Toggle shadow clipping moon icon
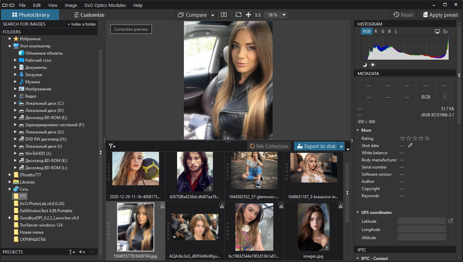 tap(365, 64)
